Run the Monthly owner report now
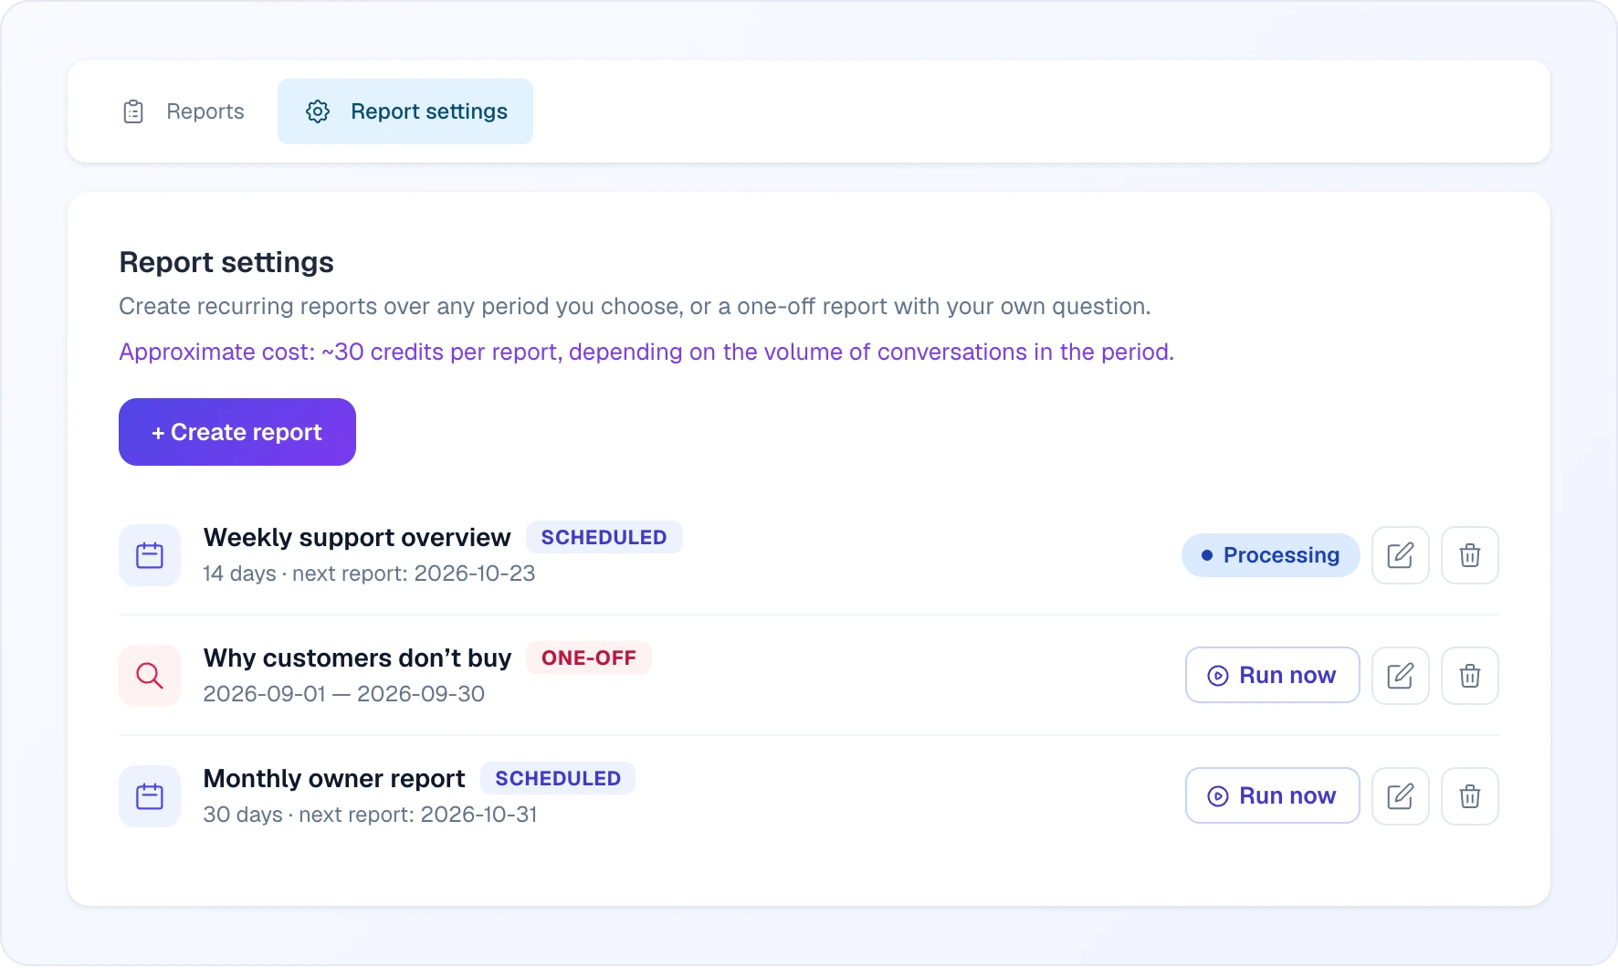This screenshot has height=968, width=1618. pyautogui.click(x=1273, y=795)
